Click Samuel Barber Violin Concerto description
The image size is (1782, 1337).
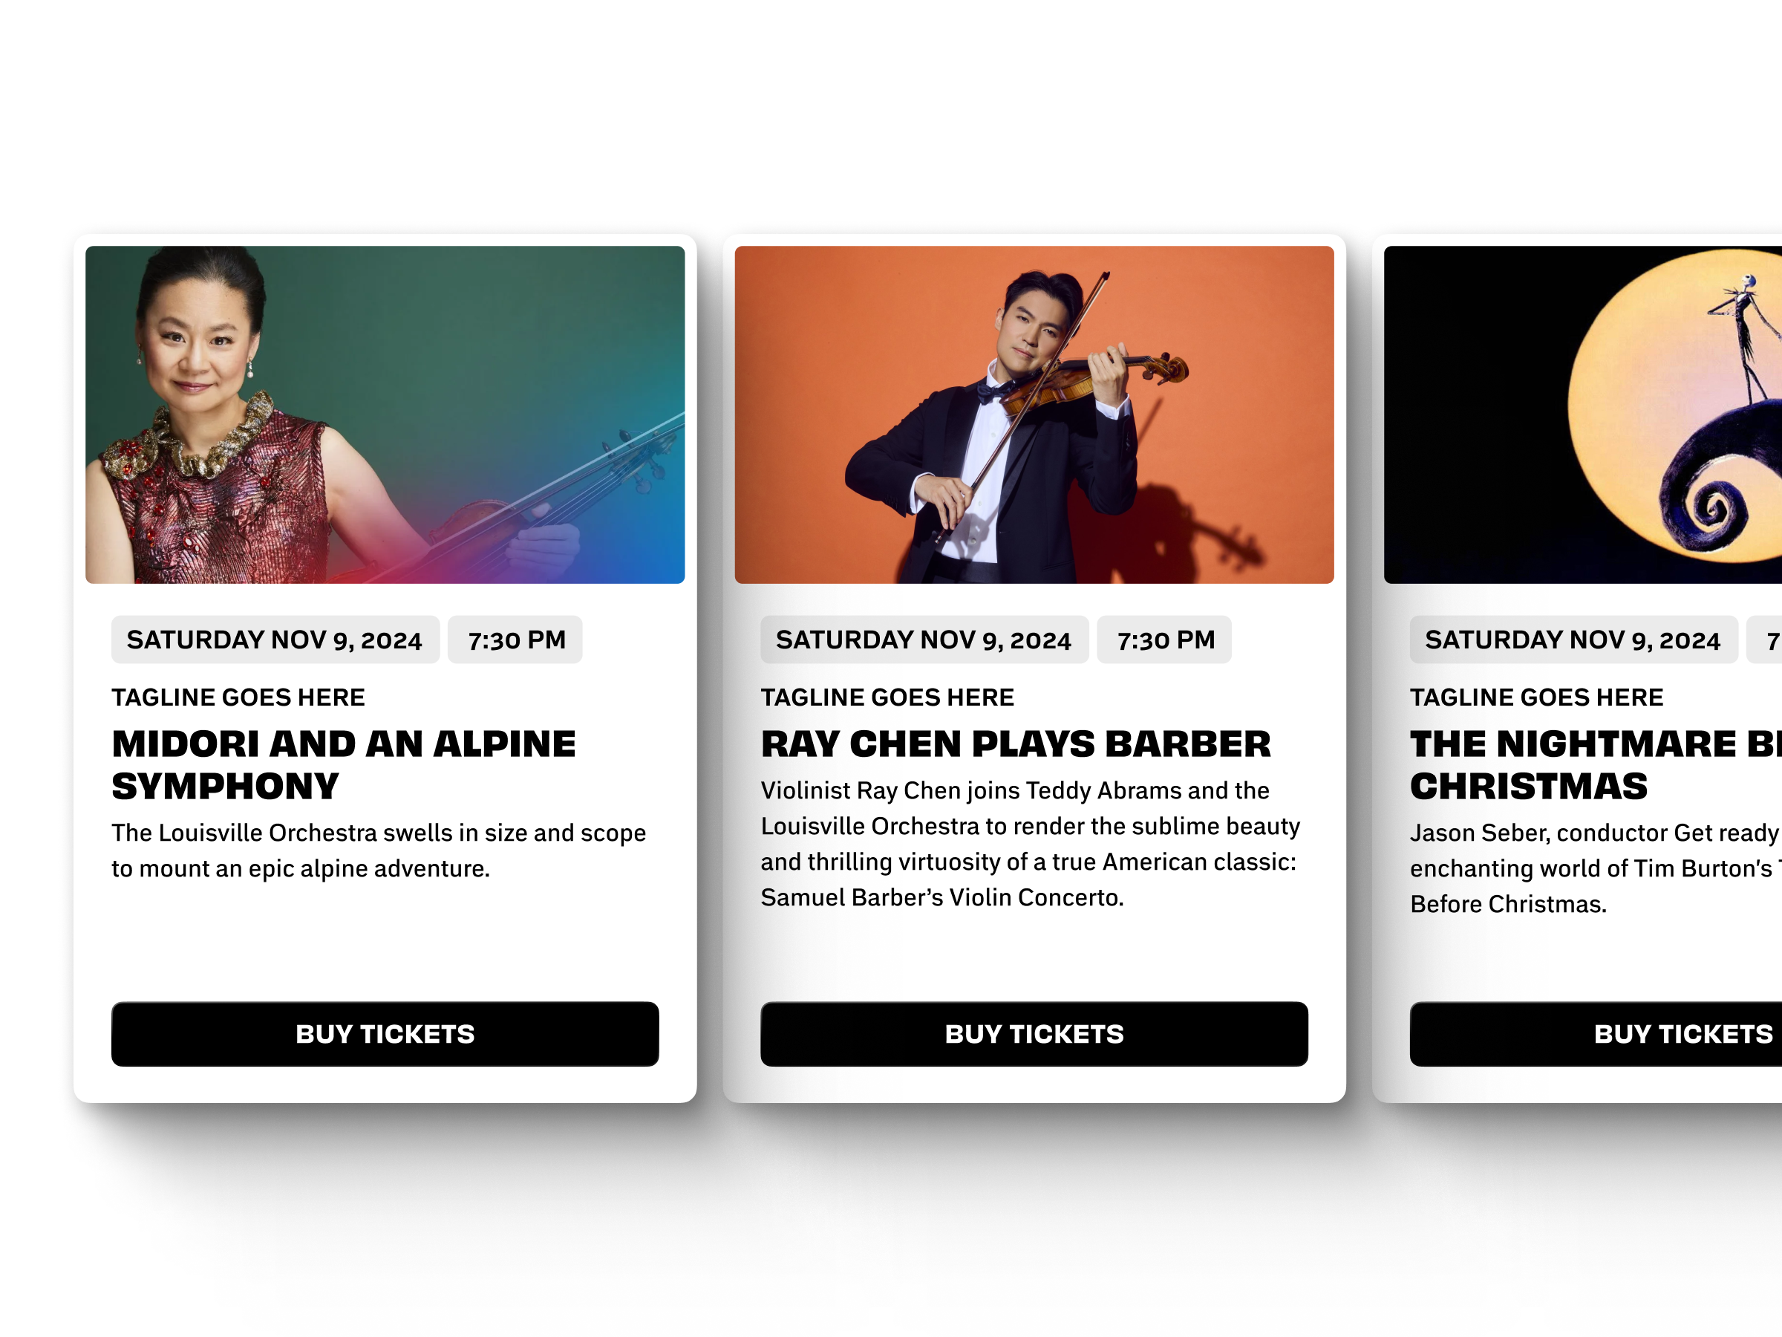pos(1031,844)
